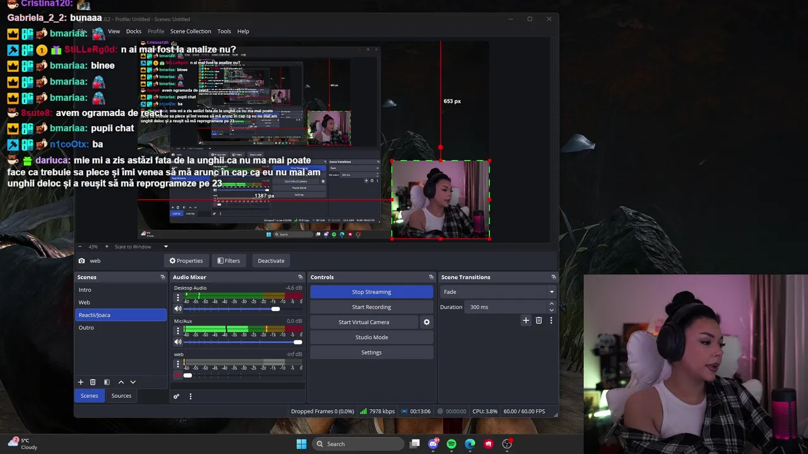Select the Web scene
The width and height of the screenshot is (808, 454).
(121, 303)
